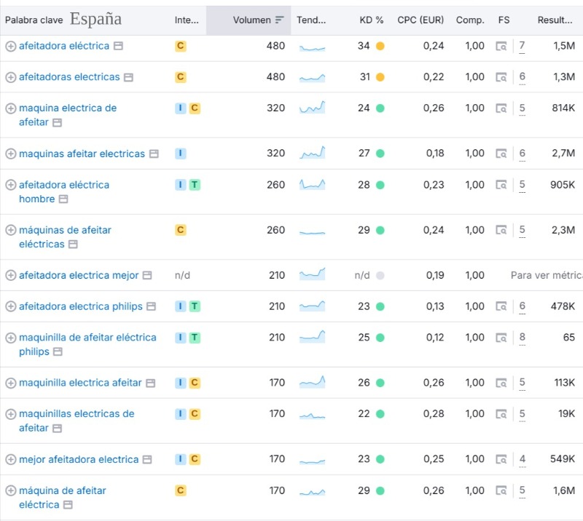Click the SERP viewer icon on "maquinilla electrica afeitar" row
This screenshot has height=521, width=583.
point(501,382)
